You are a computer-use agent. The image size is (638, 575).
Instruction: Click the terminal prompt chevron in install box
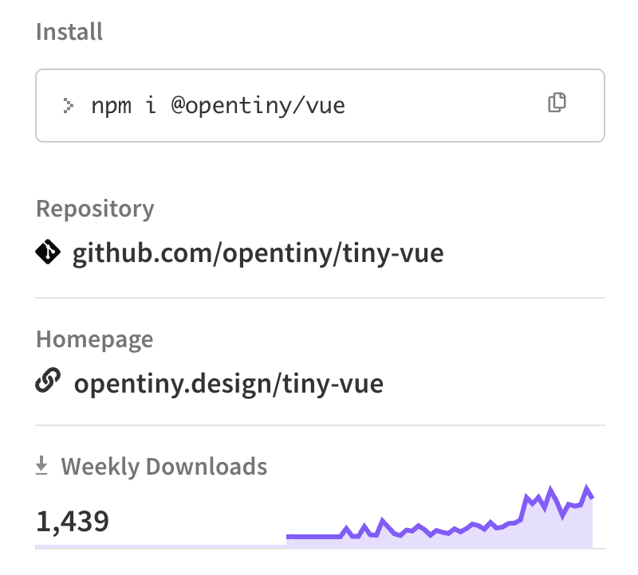[68, 106]
